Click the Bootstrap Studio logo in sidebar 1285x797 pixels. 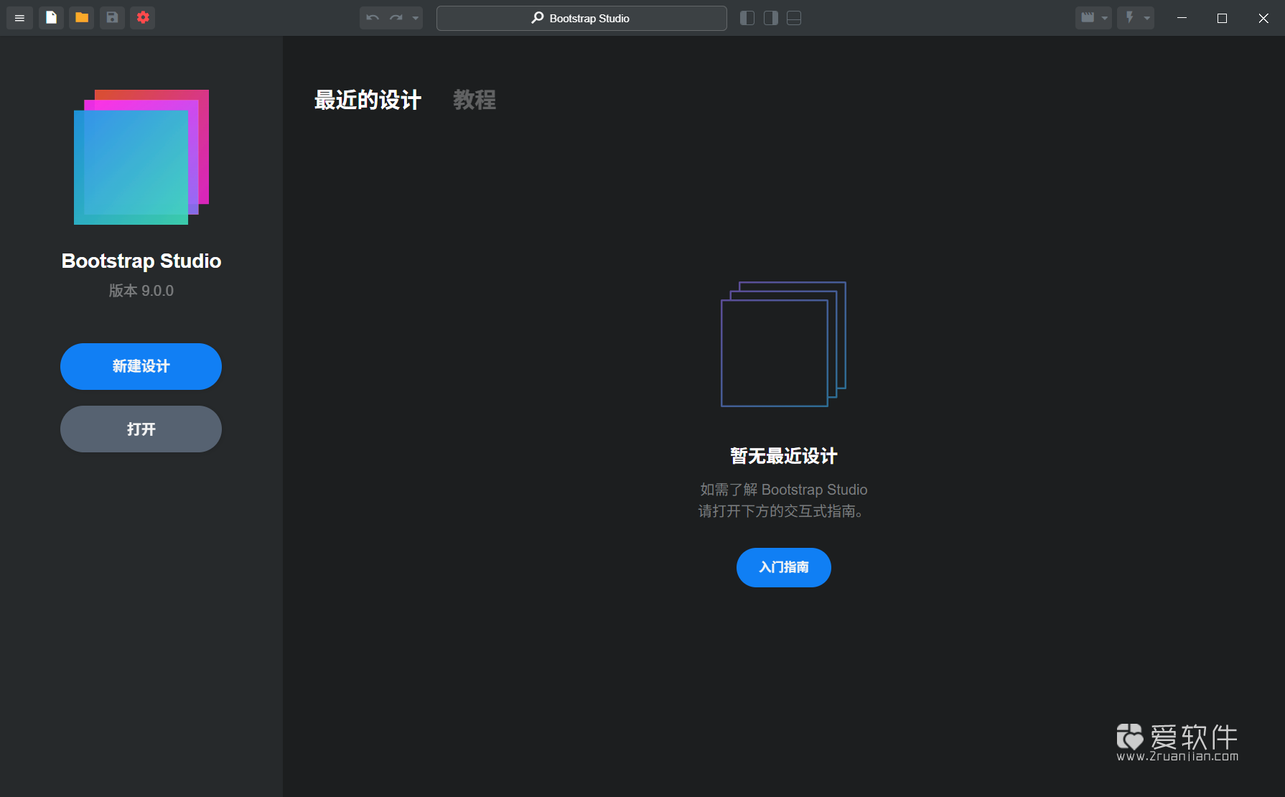[x=141, y=157]
